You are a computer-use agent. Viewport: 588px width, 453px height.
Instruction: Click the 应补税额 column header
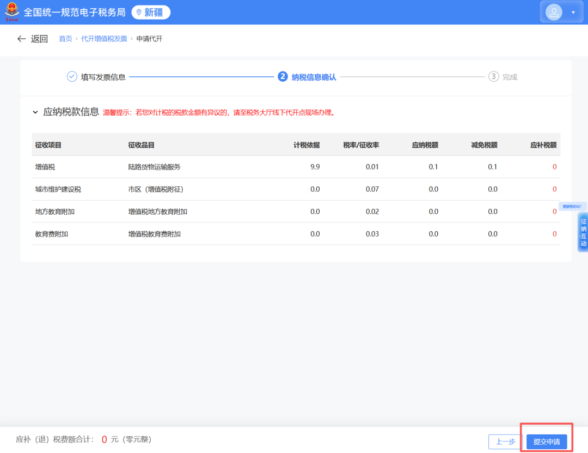click(x=543, y=145)
